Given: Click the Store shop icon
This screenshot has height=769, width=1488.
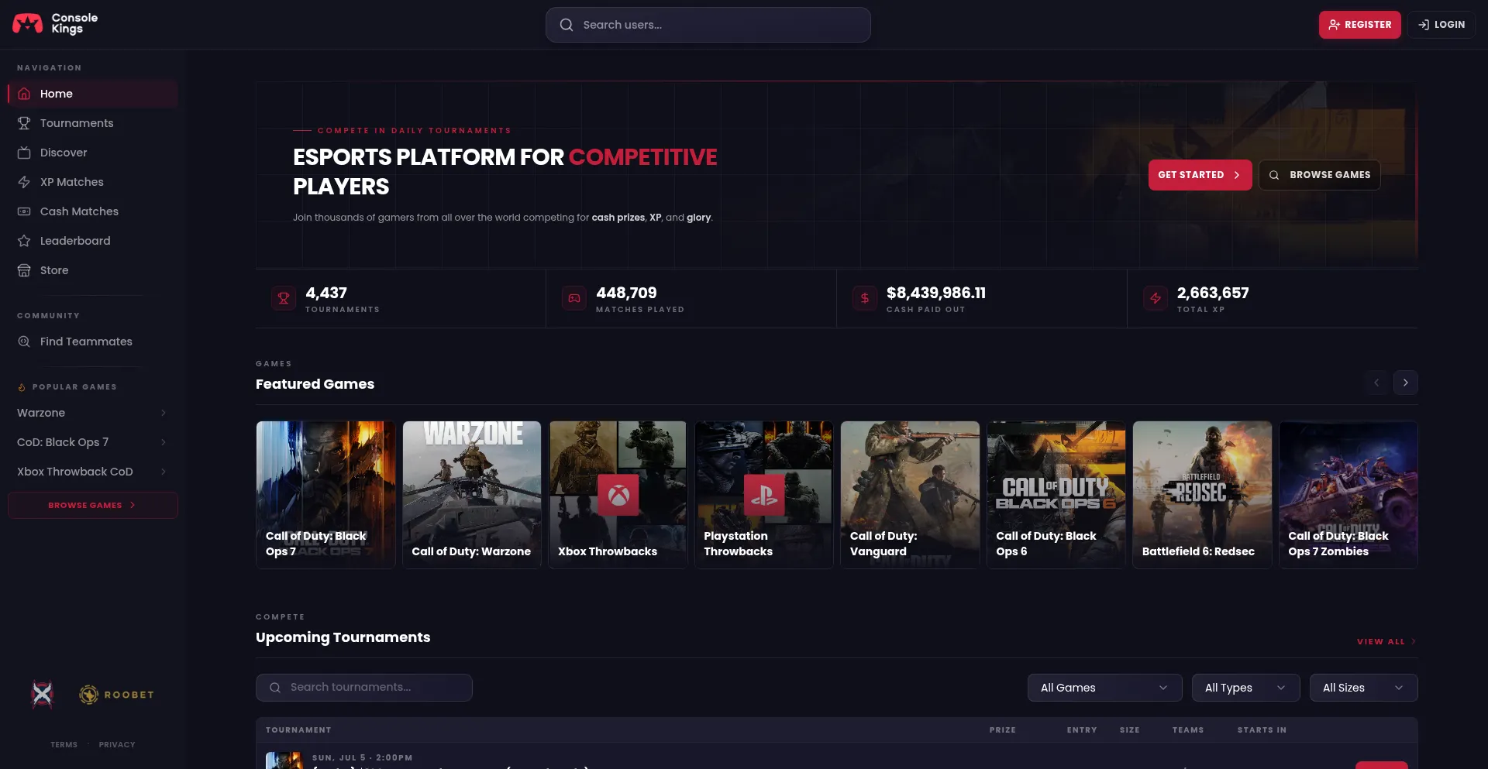Looking at the screenshot, I should click(24, 270).
